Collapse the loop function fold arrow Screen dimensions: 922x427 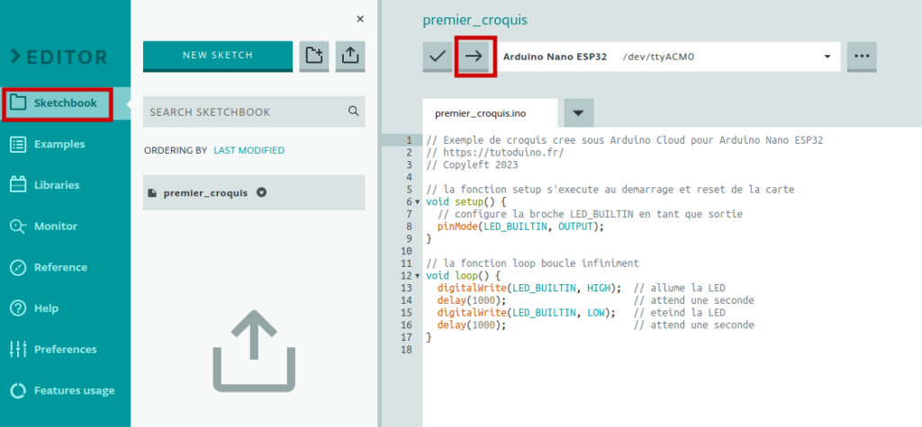418,276
